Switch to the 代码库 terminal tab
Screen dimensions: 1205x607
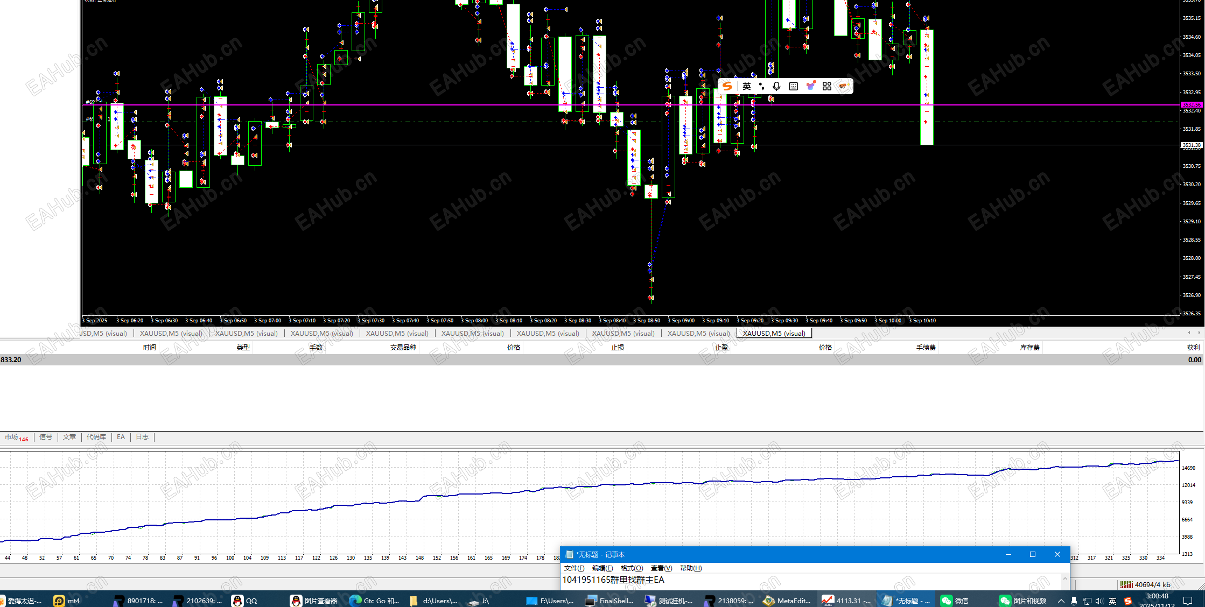pyautogui.click(x=96, y=437)
